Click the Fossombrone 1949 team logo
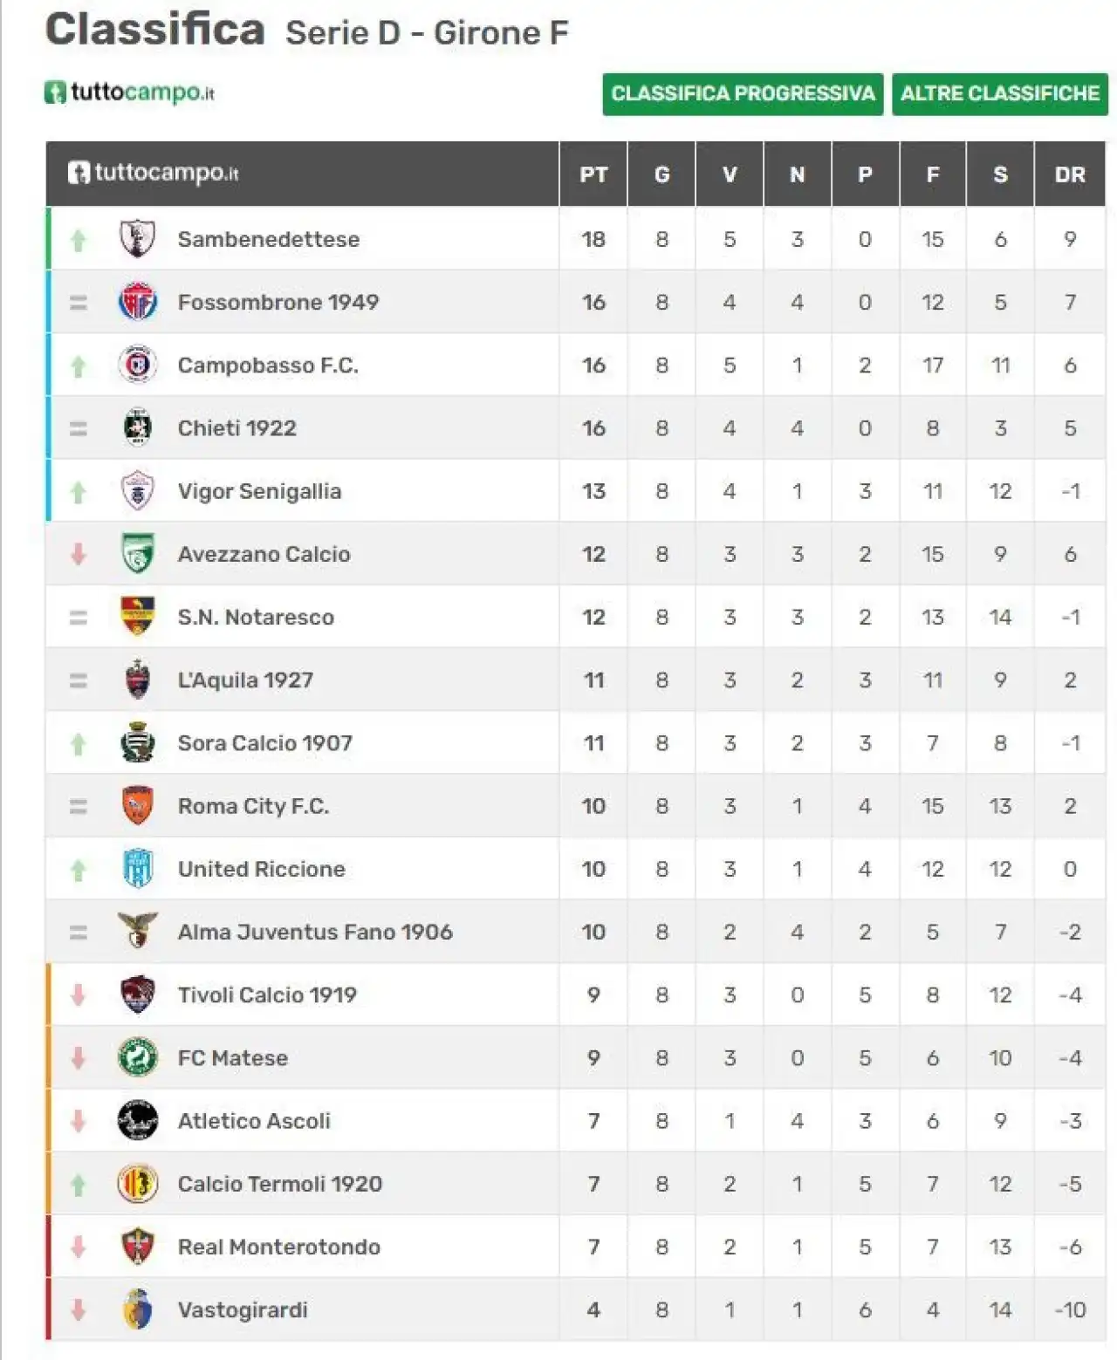 tap(137, 302)
